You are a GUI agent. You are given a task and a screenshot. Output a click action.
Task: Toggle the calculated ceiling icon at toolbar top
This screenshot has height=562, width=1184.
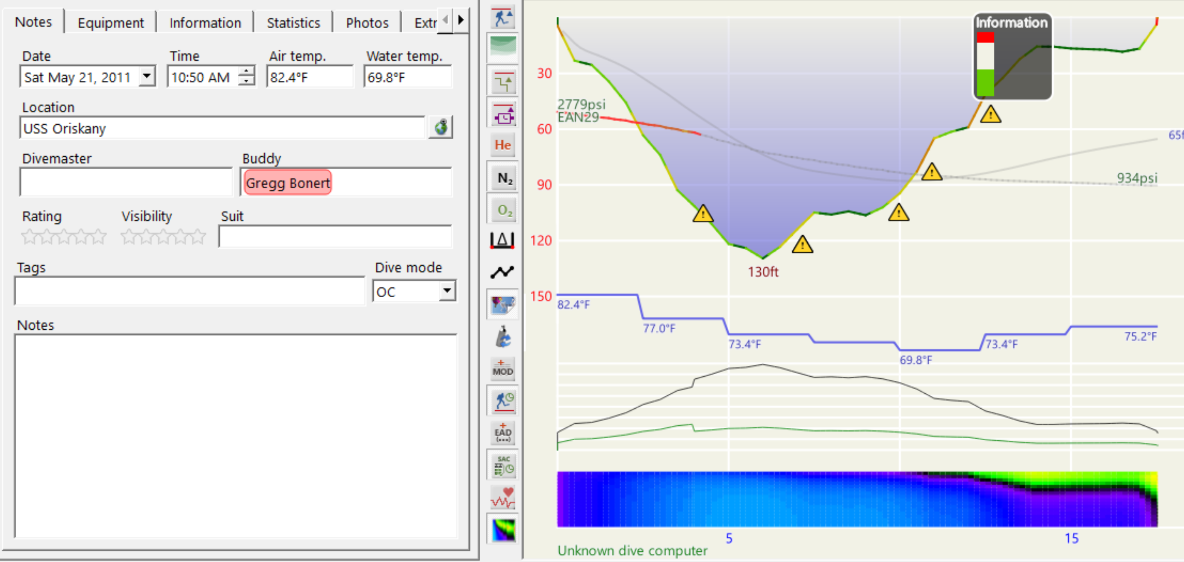[x=503, y=18]
